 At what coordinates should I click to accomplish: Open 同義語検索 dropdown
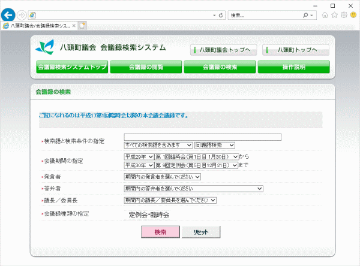point(215,145)
